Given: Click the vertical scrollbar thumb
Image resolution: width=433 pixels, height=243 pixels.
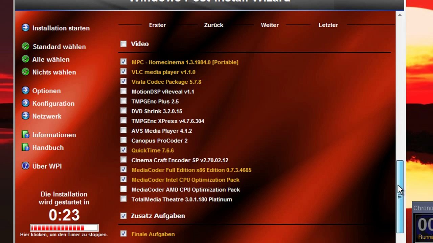Looking at the screenshot, I should [x=400, y=196].
